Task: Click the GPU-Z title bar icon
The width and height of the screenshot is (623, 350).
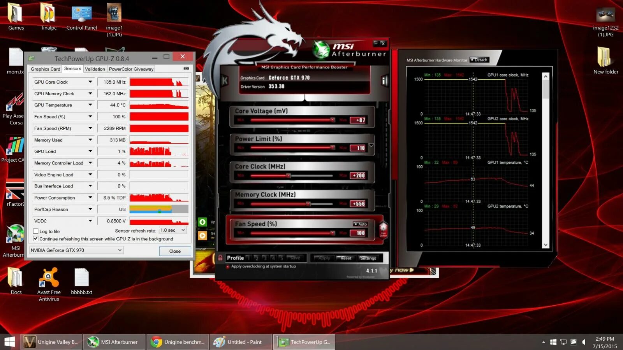Action: (x=31, y=58)
